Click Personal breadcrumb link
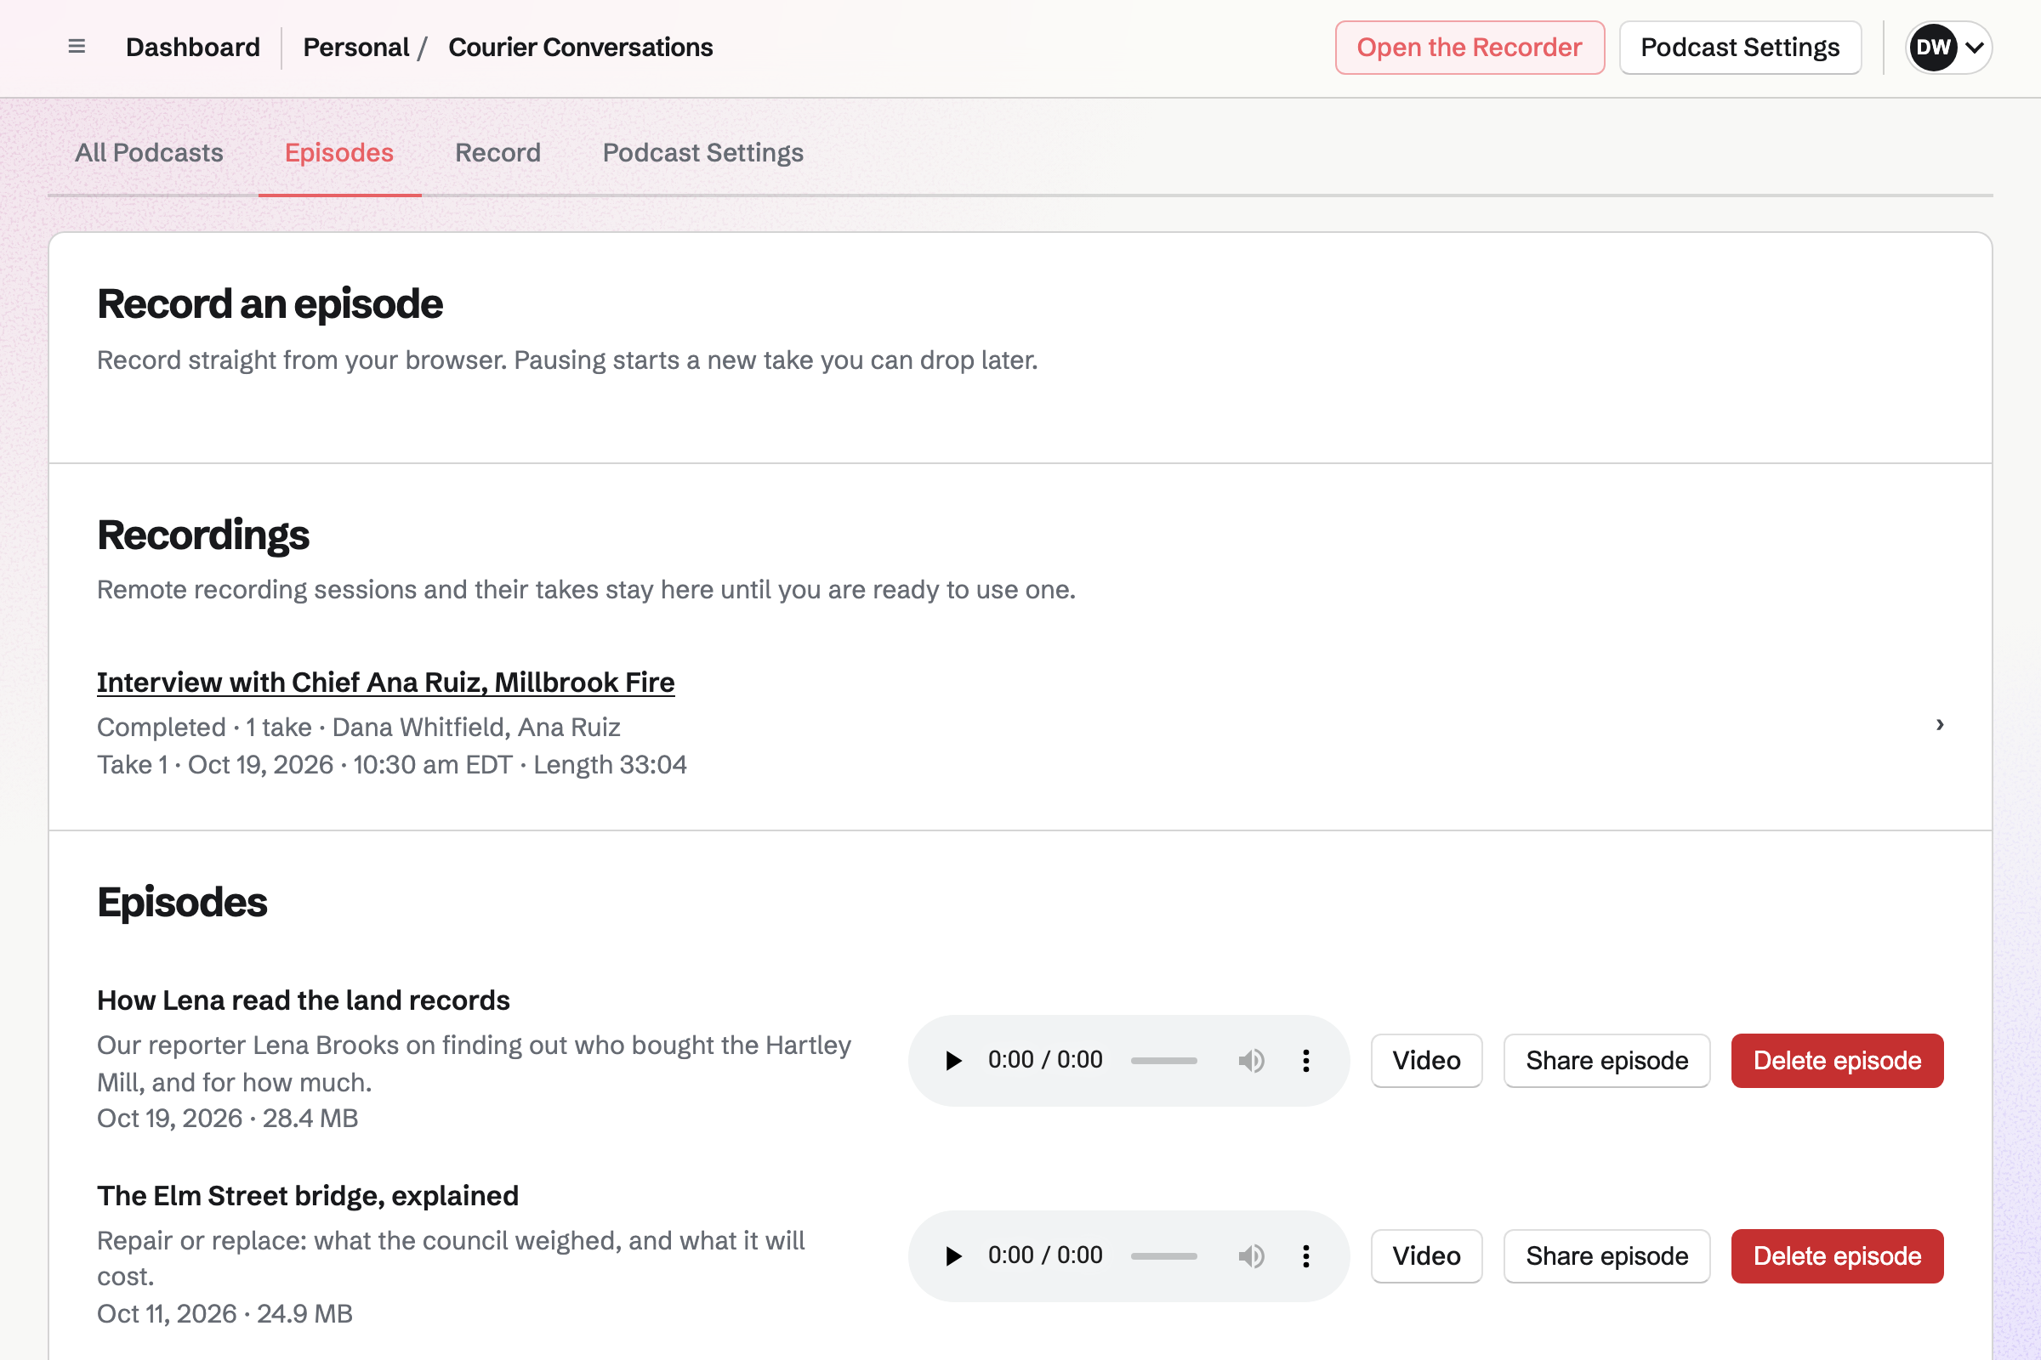Viewport: 2041px width, 1360px height. click(x=355, y=48)
